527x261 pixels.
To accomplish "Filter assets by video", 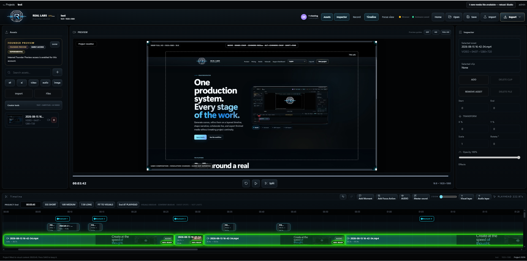I will coord(34,83).
